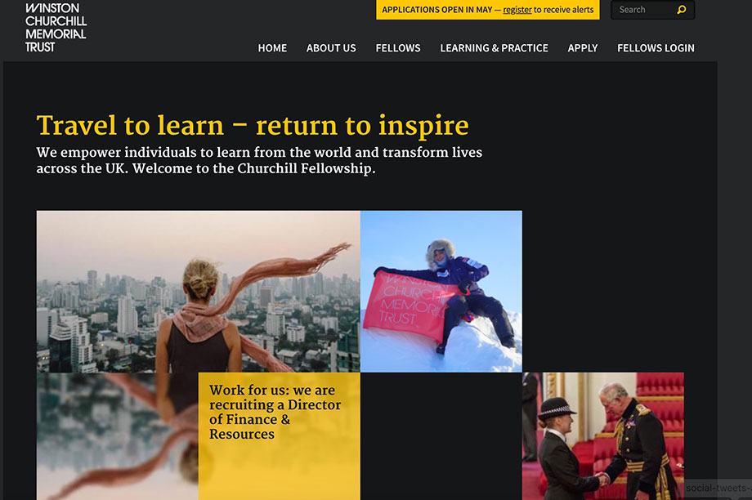Image resolution: width=752 pixels, height=500 pixels.
Task: View the woman overlooking city skyline photo
Action: (198, 292)
